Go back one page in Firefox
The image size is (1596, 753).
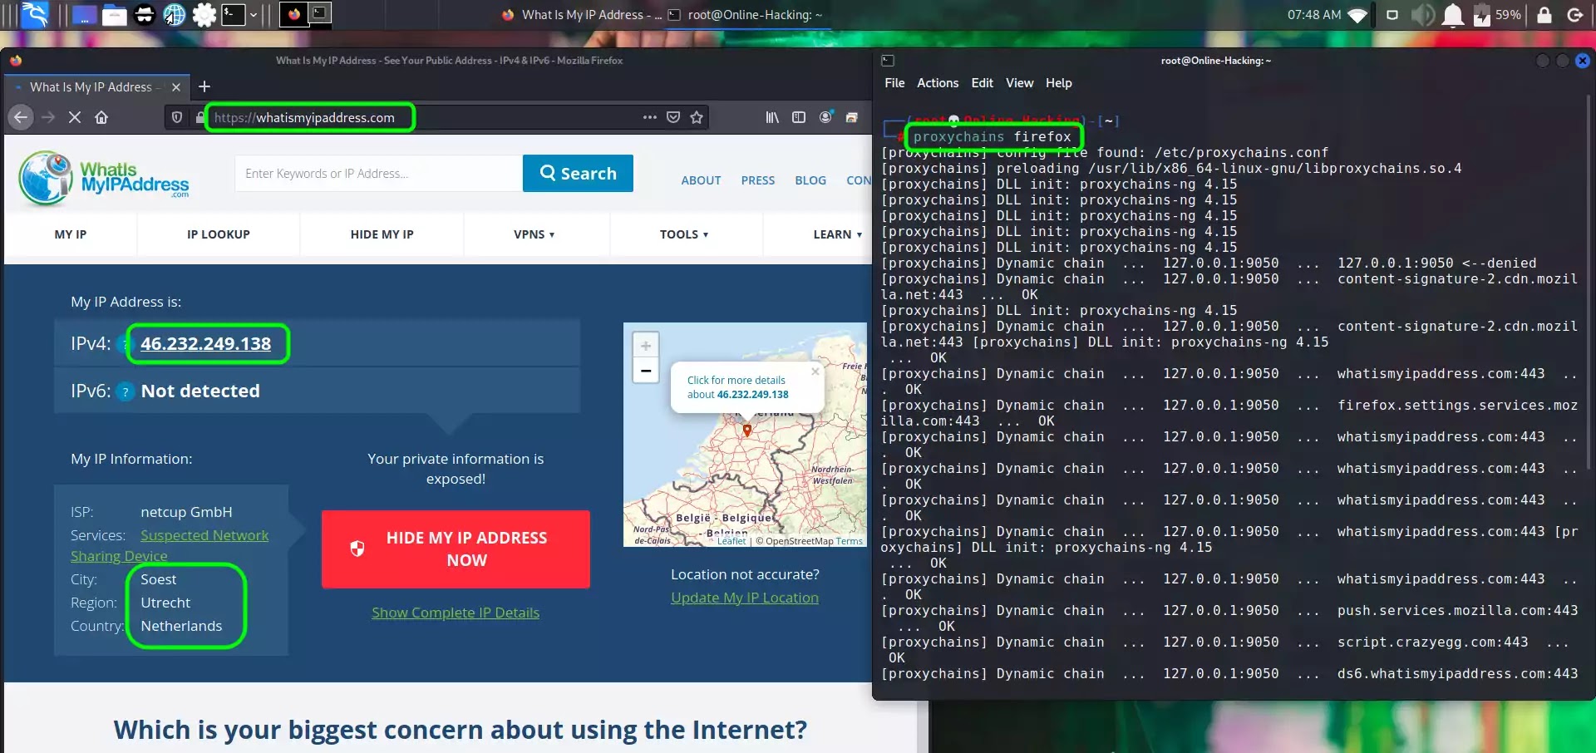21,117
